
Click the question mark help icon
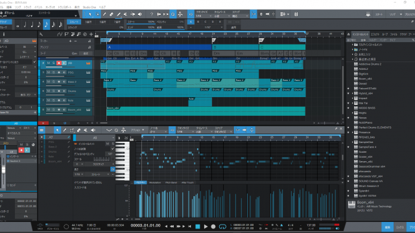[152, 14]
